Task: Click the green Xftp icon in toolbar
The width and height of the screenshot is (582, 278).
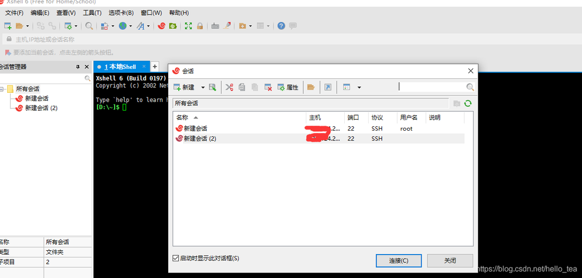Action: click(173, 26)
